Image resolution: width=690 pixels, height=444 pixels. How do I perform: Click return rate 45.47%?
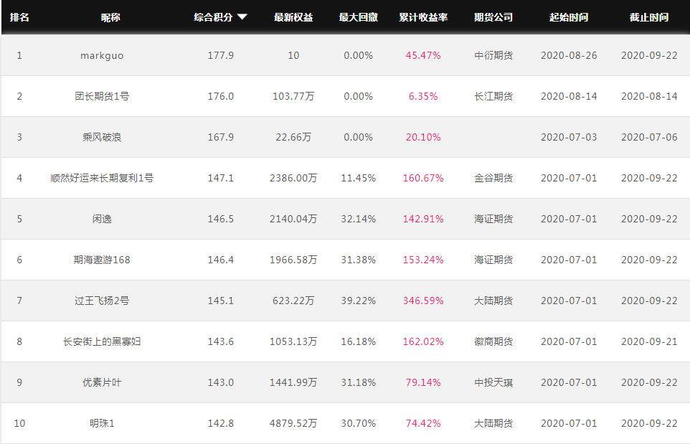[x=423, y=55]
